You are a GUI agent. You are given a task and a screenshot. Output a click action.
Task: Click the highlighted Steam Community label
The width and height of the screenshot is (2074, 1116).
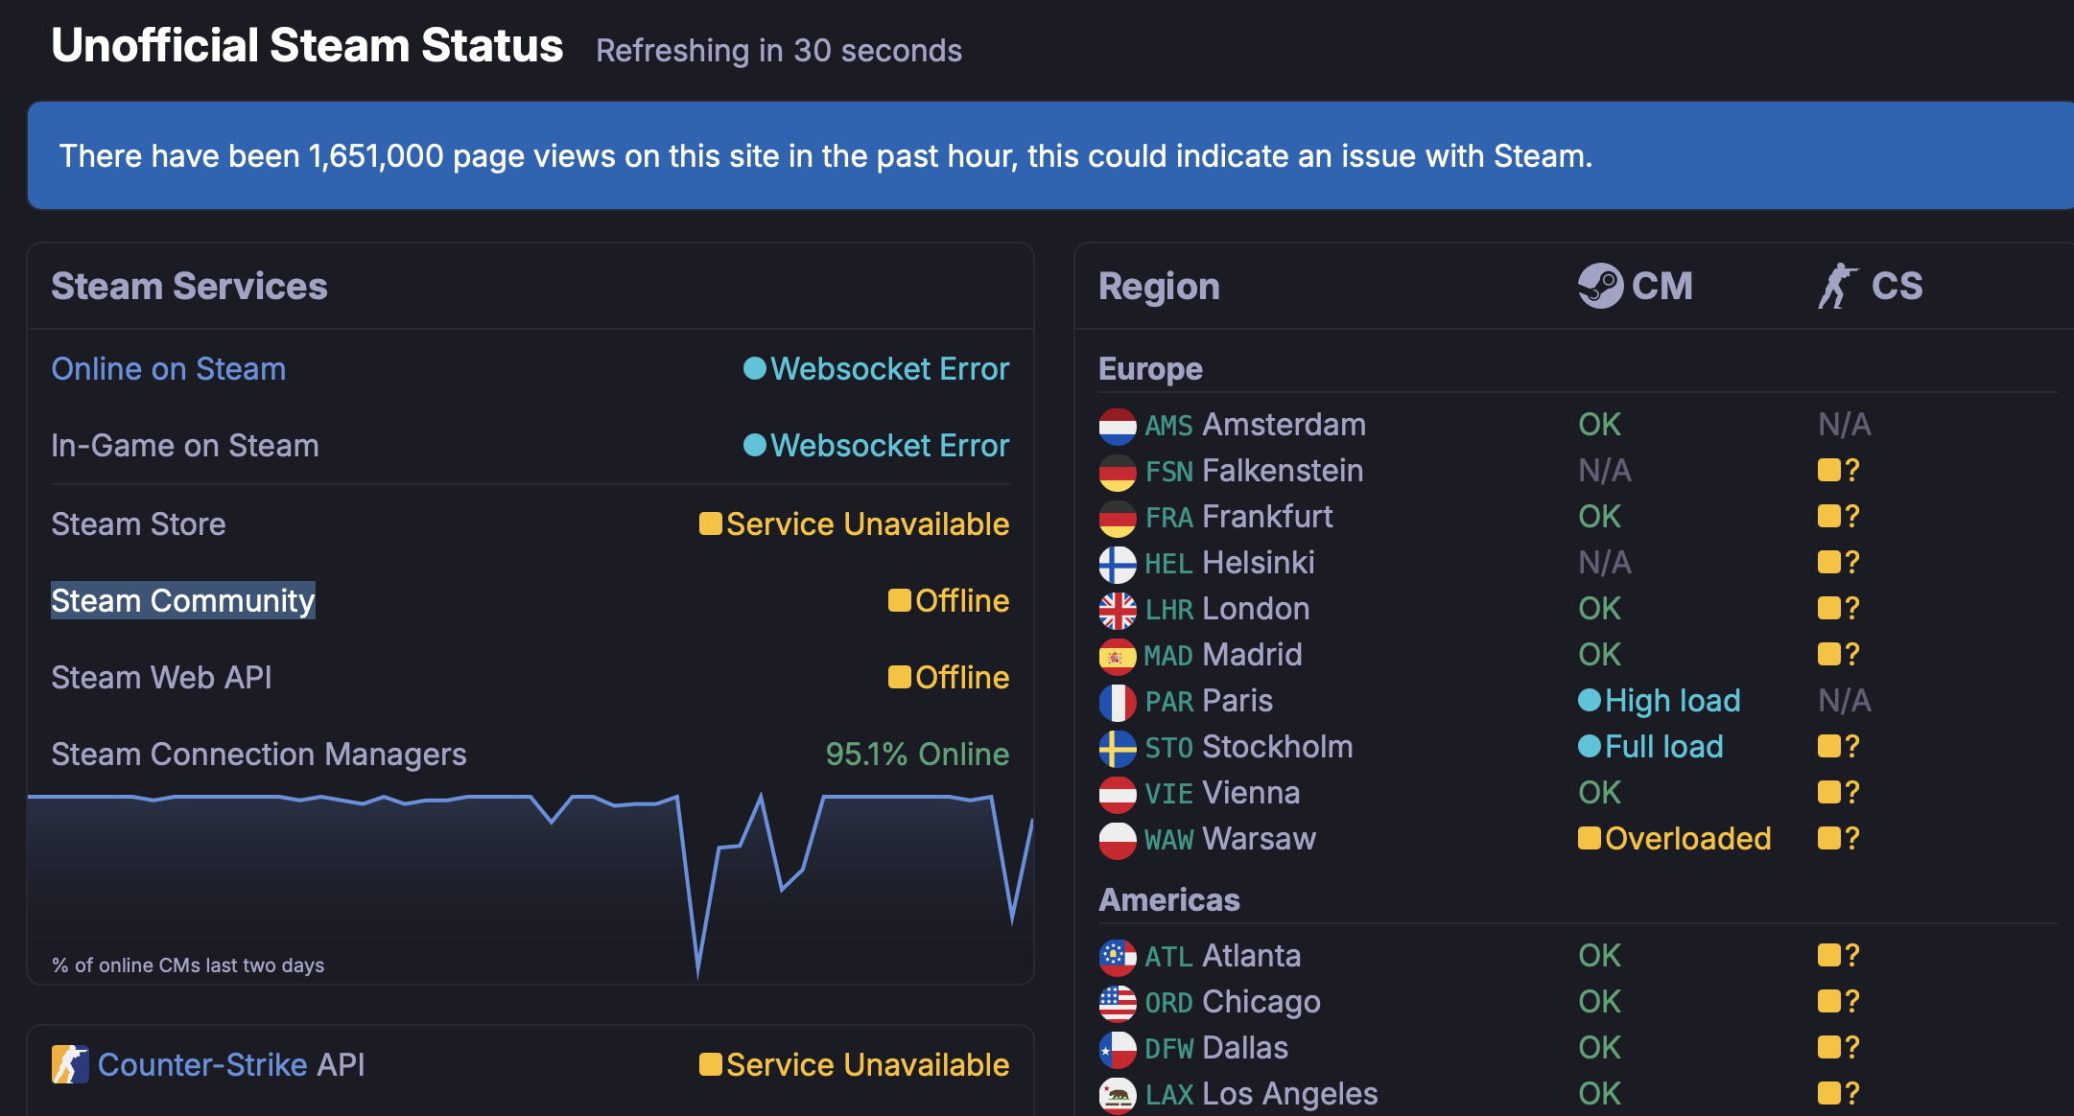[182, 601]
